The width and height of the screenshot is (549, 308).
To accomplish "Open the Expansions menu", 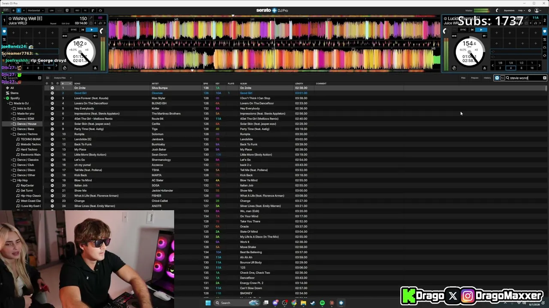I will click(x=509, y=10).
